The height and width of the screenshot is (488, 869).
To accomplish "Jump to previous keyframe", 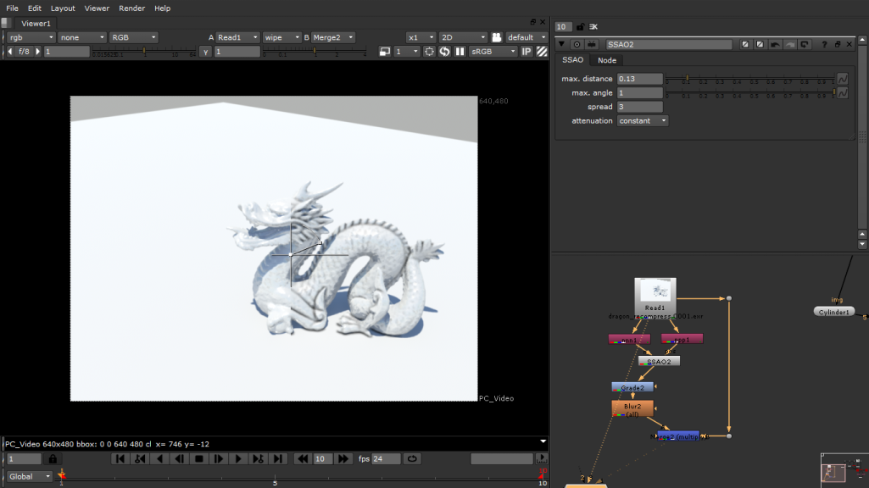I will pos(140,458).
